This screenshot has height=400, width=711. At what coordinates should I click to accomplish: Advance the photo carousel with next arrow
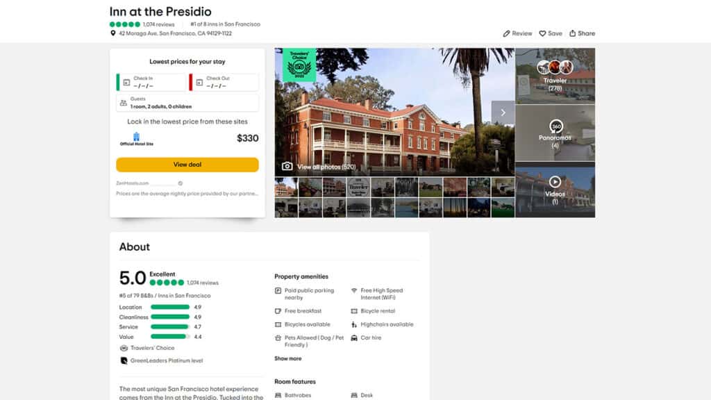tap(503, 111)
